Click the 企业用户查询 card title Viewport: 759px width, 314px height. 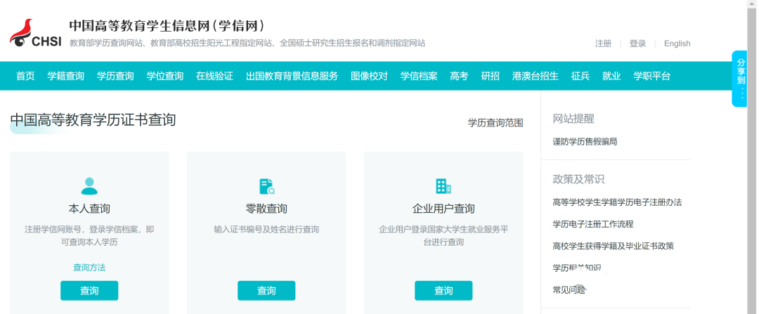[443, 209]
